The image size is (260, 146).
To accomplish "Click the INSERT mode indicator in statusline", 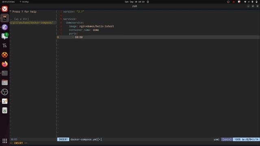I will click(63, 140).
